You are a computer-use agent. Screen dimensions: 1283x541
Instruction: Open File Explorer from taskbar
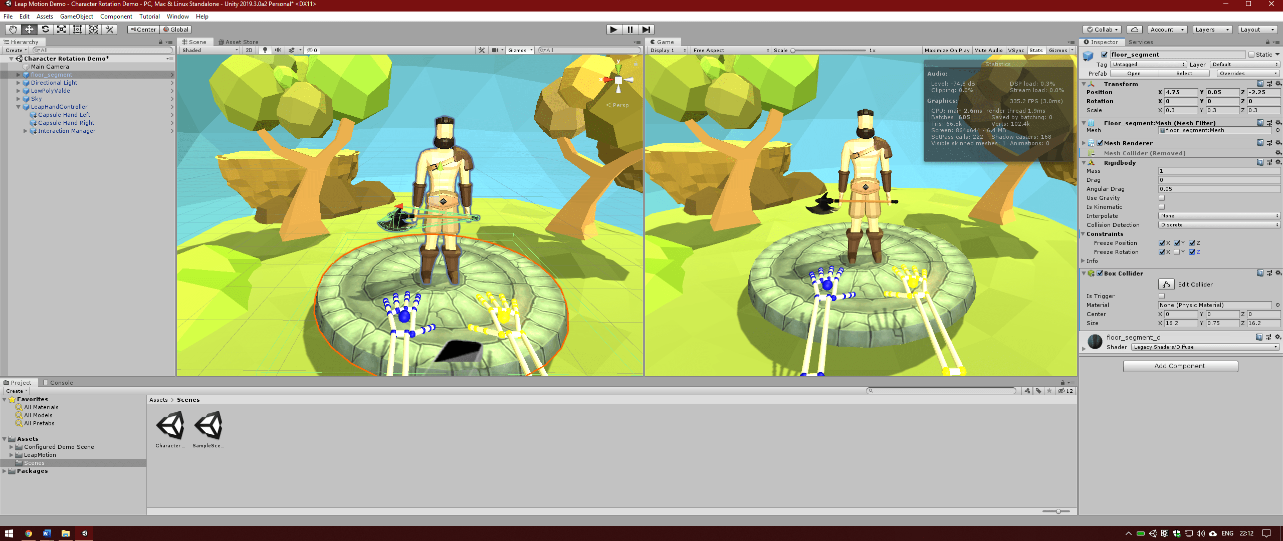(x=66, y=533)
